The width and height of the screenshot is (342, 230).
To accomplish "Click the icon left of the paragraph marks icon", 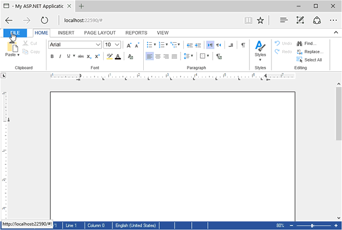I will click(x=231, y=45).
